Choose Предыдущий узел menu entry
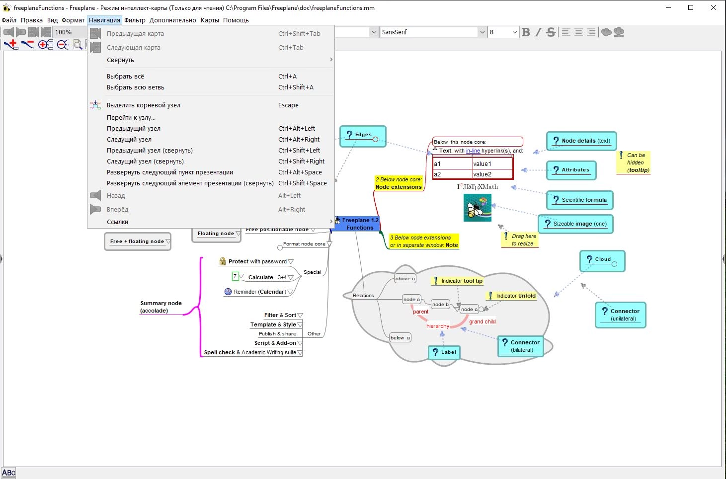Image resolution: width=726 pixels, height=479 pixels. 211,129
